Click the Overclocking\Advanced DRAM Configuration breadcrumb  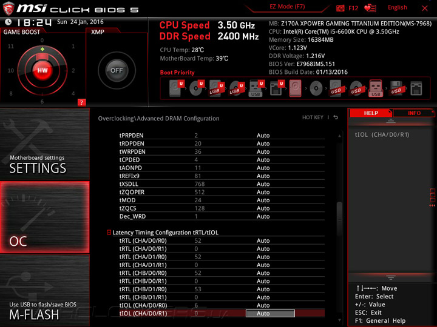tap(158, 119)
